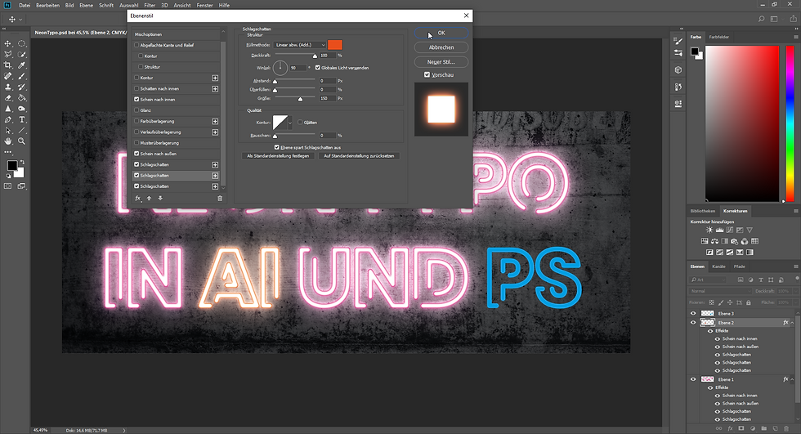Toggle Ebene spart Schlagschatten aus
This screenshot has width=801, height=434.
[x=277, y=147]
